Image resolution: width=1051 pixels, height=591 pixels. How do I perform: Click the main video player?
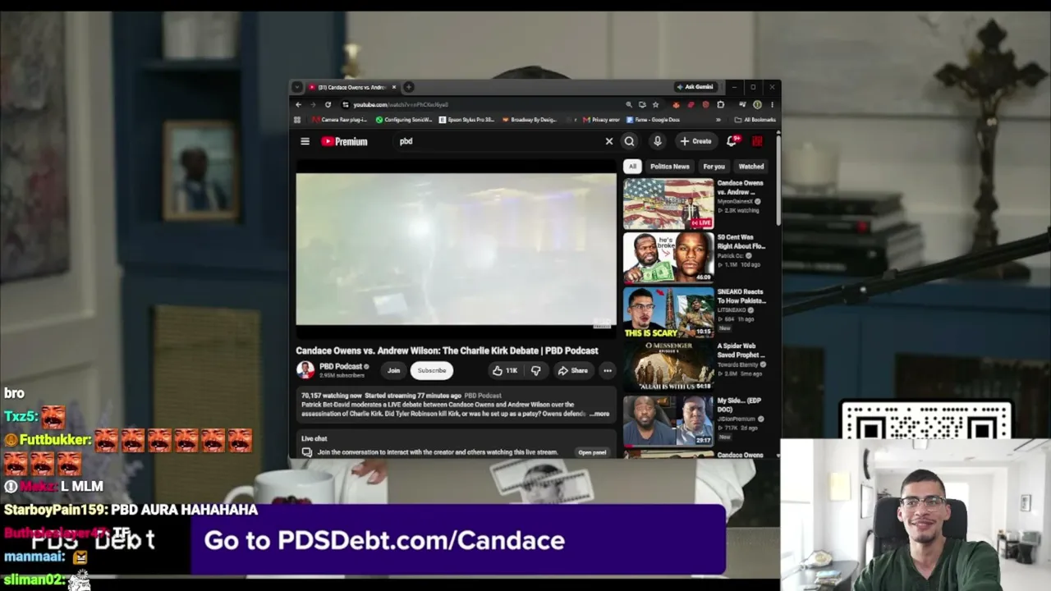point(456,248)
